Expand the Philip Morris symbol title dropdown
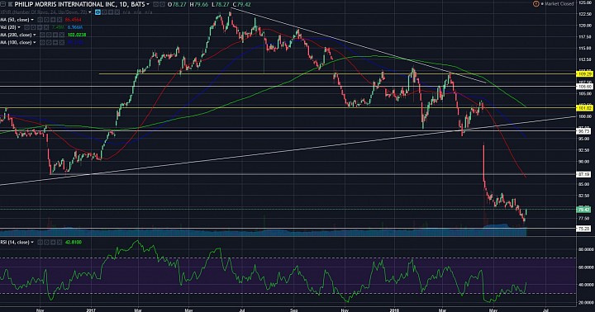The height and width of the screenshot is (312, 595). tap(148, 4)
